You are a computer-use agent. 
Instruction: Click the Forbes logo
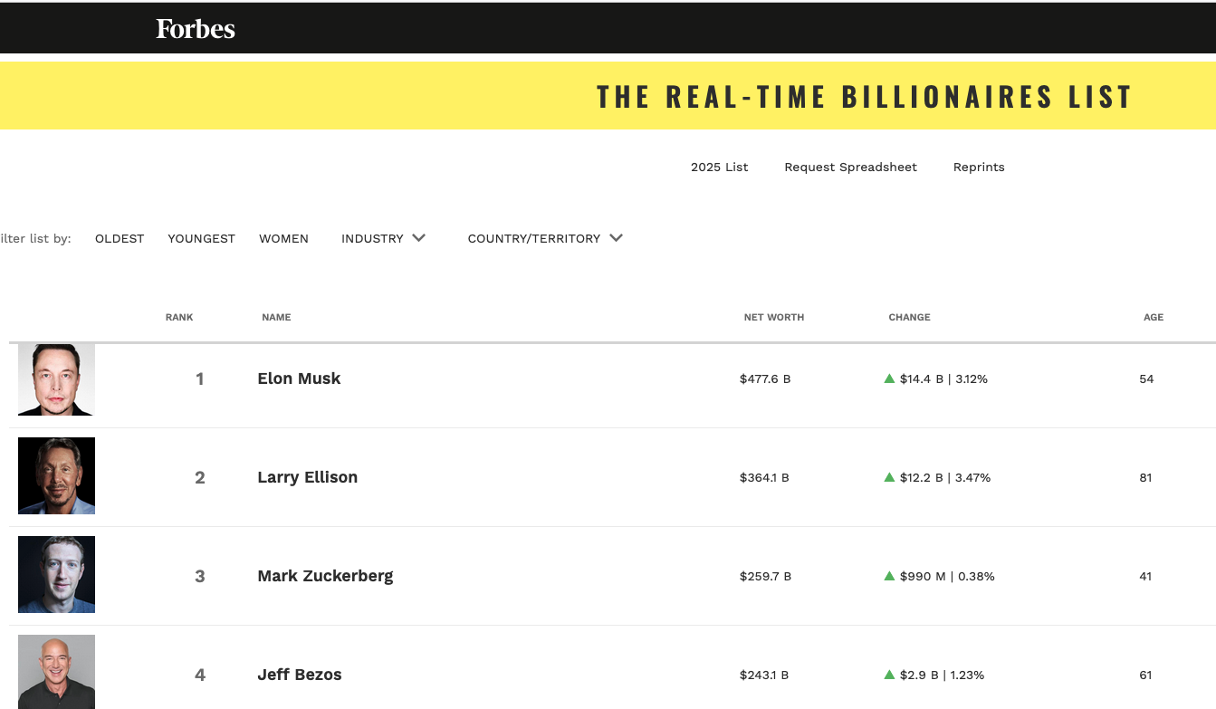[195, 29]
